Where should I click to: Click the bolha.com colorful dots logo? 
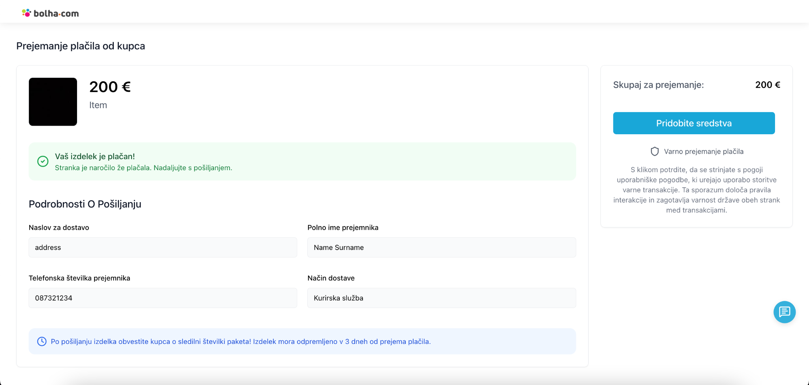[x=26, y=13]
